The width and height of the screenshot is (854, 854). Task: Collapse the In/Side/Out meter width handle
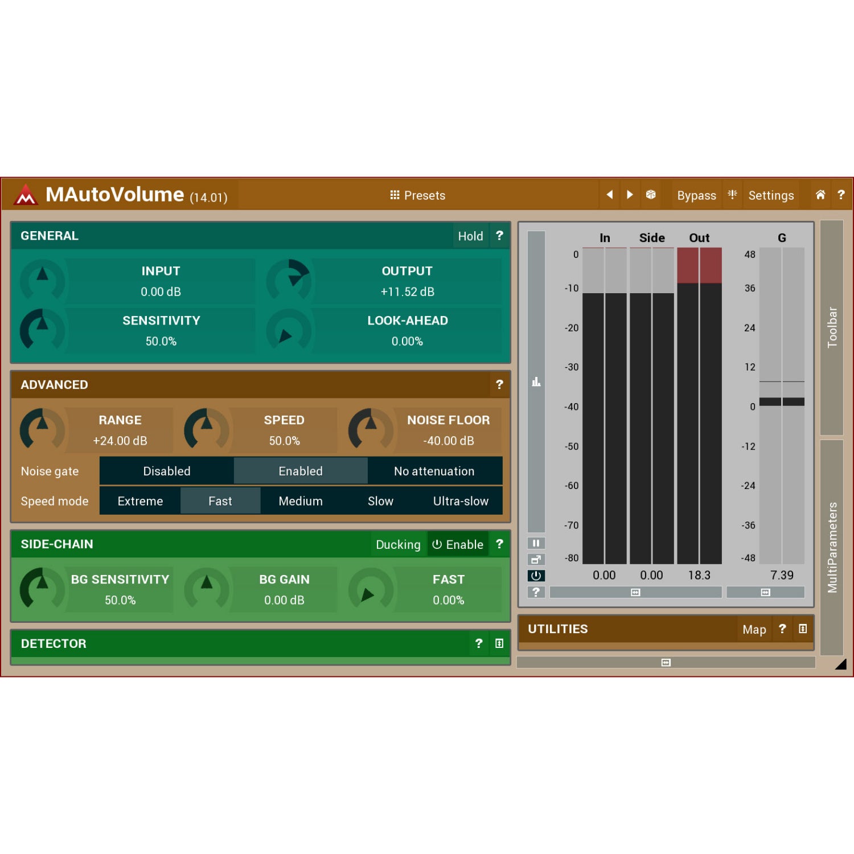click(x=635, y=592)
